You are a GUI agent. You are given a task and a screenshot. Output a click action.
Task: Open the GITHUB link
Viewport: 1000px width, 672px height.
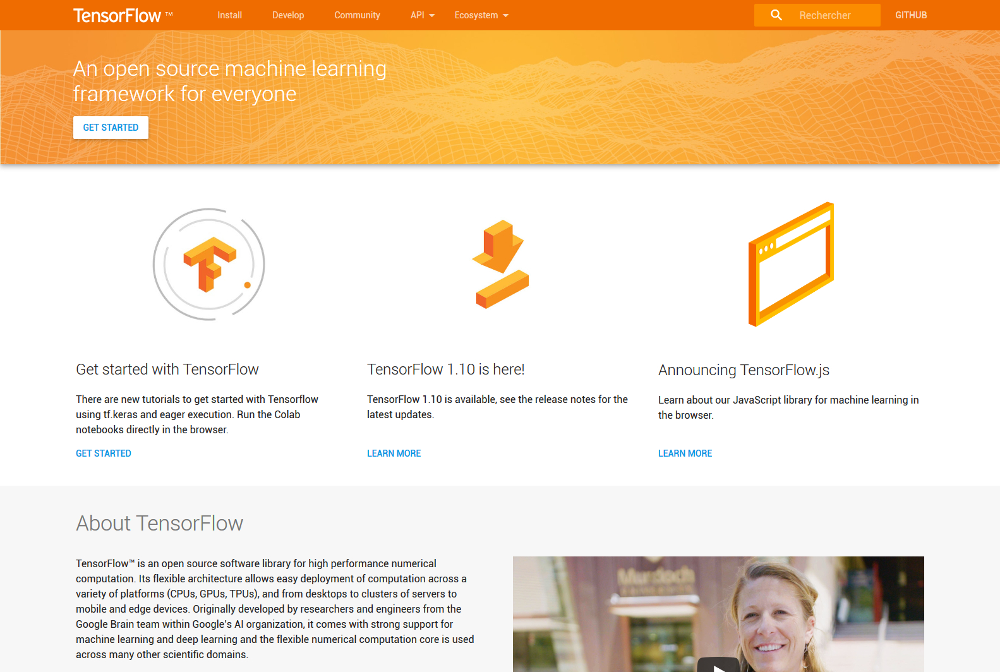click(911, 15)
